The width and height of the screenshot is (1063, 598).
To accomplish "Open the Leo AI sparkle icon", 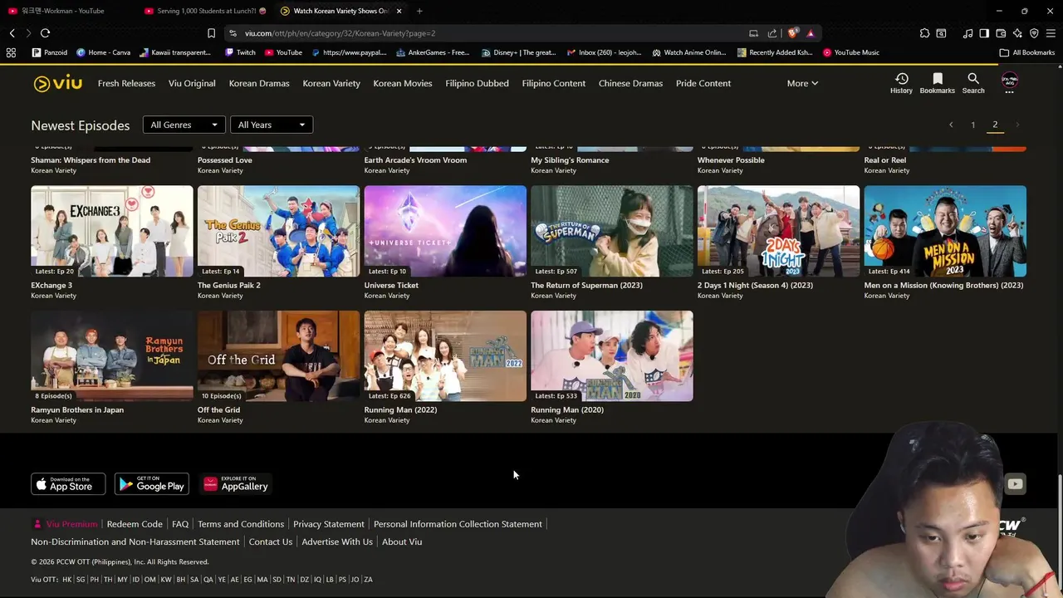I will pos(1017,33).
